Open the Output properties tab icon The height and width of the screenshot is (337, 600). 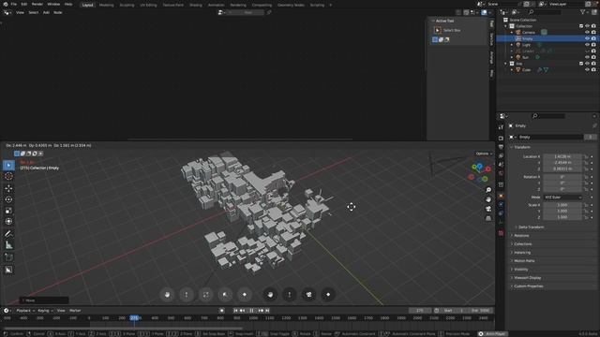501,147
